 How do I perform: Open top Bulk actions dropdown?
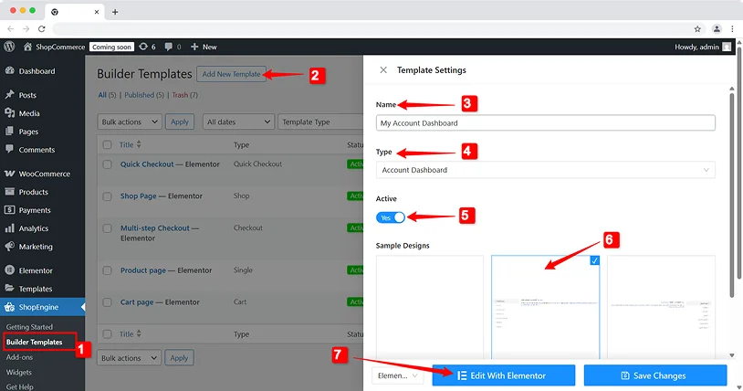pos(130,122)
